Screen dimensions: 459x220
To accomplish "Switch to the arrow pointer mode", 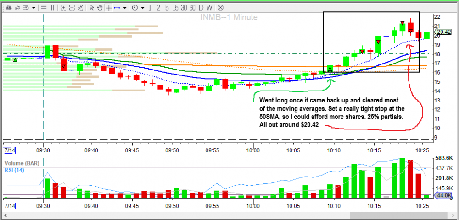I will [92, 8].
